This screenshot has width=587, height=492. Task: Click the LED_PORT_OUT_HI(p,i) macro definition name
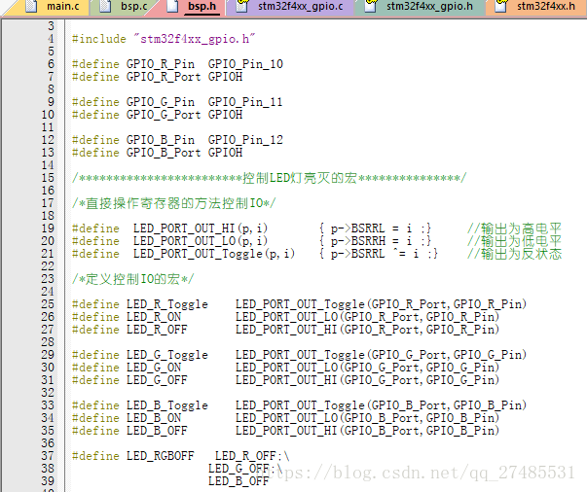pyautogui.click(x=201, y=228)
